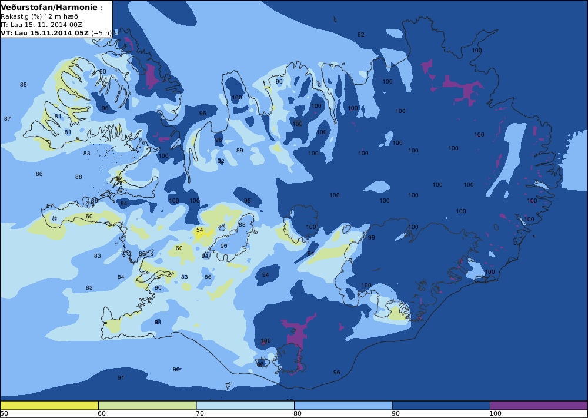Click the medium blue 80–90 legend swatch
Screen dimensions: 588x418
coord(343,405)
